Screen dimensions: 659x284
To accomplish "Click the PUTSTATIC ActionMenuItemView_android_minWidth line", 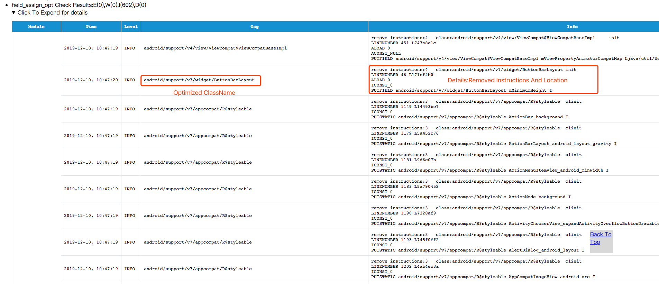I will 490,170.
